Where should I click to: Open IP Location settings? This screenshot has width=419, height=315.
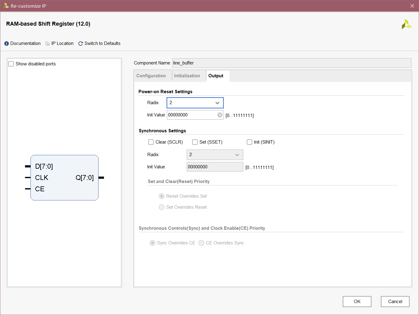point(62,43)
